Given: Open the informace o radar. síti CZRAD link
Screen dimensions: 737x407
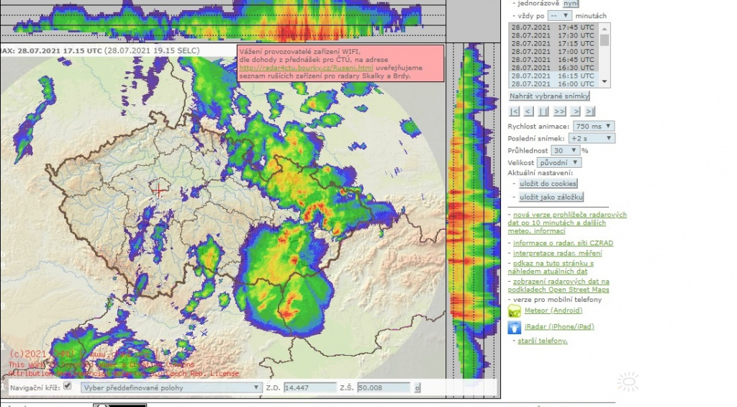Looking at the screenshot, I should (563, 243).
